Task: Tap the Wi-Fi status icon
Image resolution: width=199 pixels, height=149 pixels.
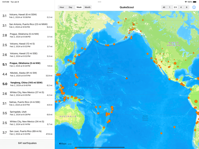Action: click(x=186, y=2)
